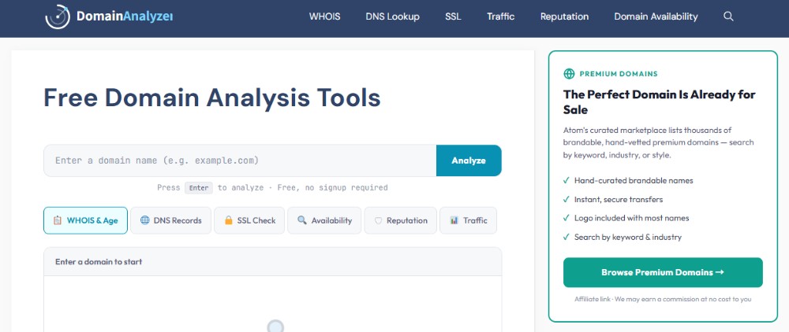The image size is (789, 332).
Task: Click the globe icon on DNS Records tab
Action: [x=145, y=220]
